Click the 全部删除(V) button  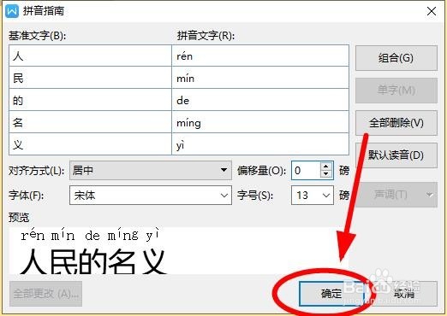pyautogui.click(x=396, y=123)
